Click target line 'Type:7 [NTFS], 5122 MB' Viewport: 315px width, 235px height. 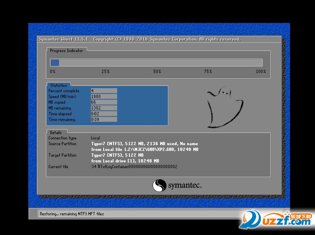pos(117,155)
